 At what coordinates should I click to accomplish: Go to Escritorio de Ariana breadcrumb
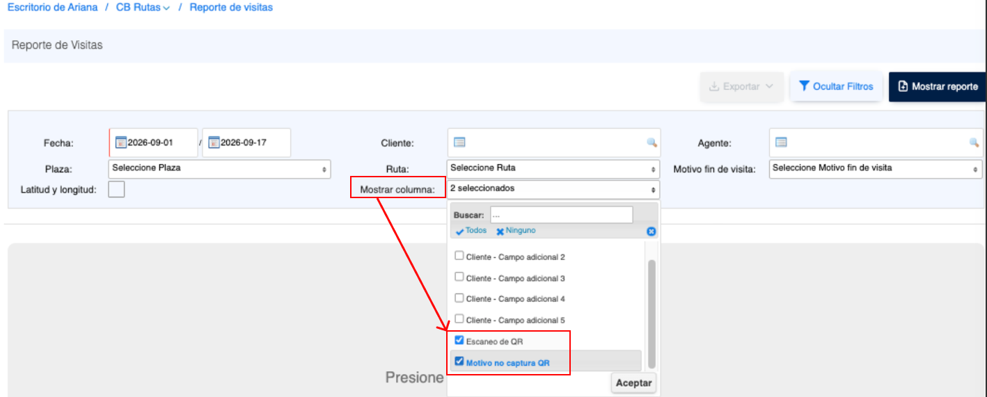pyautogui.click(x=52, y=8)
